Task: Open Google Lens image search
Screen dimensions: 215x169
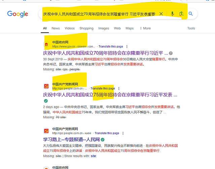Action: click(x=181, y=14)
